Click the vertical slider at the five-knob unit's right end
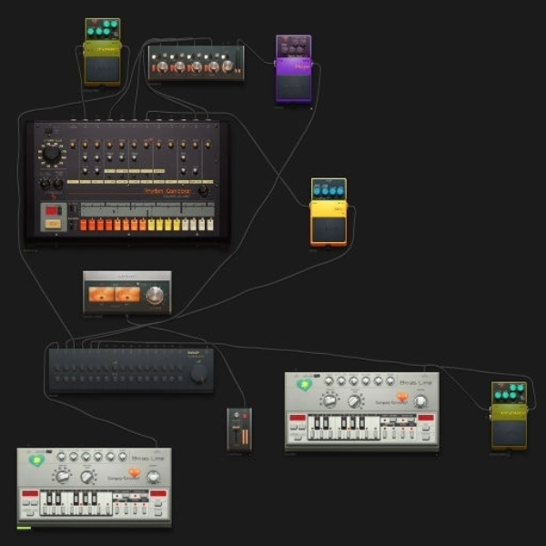Image resolution: width=546 pixels, height=546 pixels. point(238,60)
